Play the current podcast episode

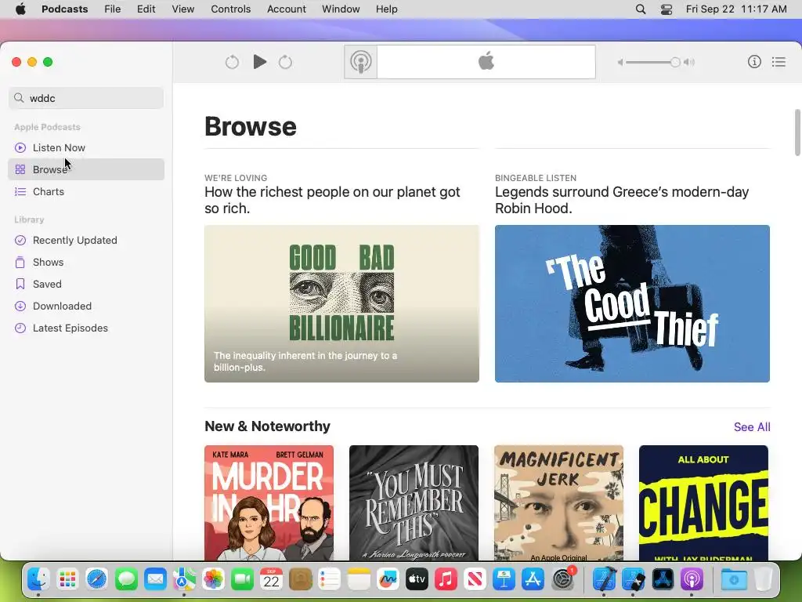(x=260, y=62)
